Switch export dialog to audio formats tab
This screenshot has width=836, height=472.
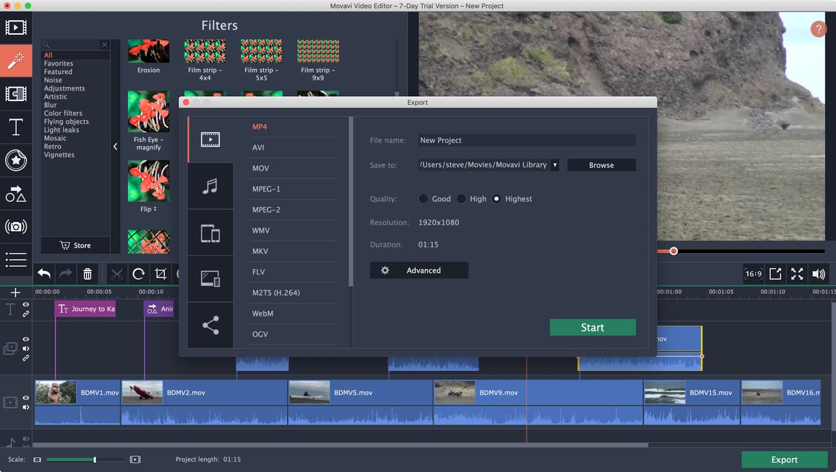[210, 185]
